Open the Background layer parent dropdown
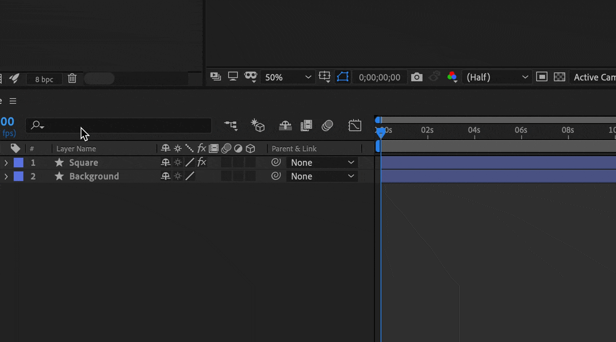Viewport: 616px width, 342px height. (x=322, y=177)
